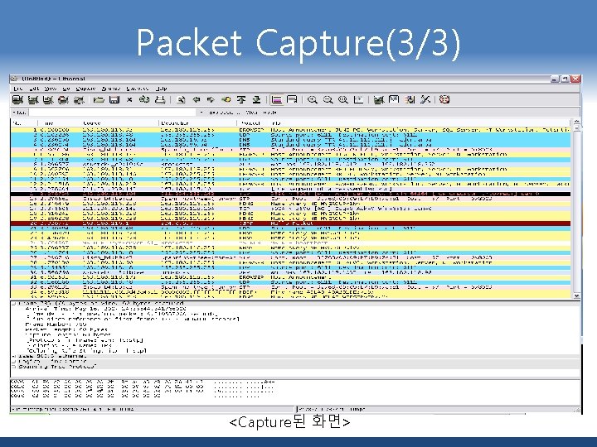Jump to last packet icon

pyautogui.click(x=256, y=100)
